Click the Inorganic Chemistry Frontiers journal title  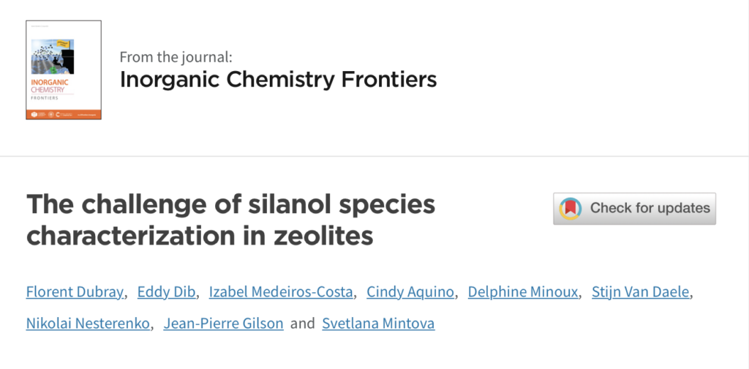(x=278, y=79)
